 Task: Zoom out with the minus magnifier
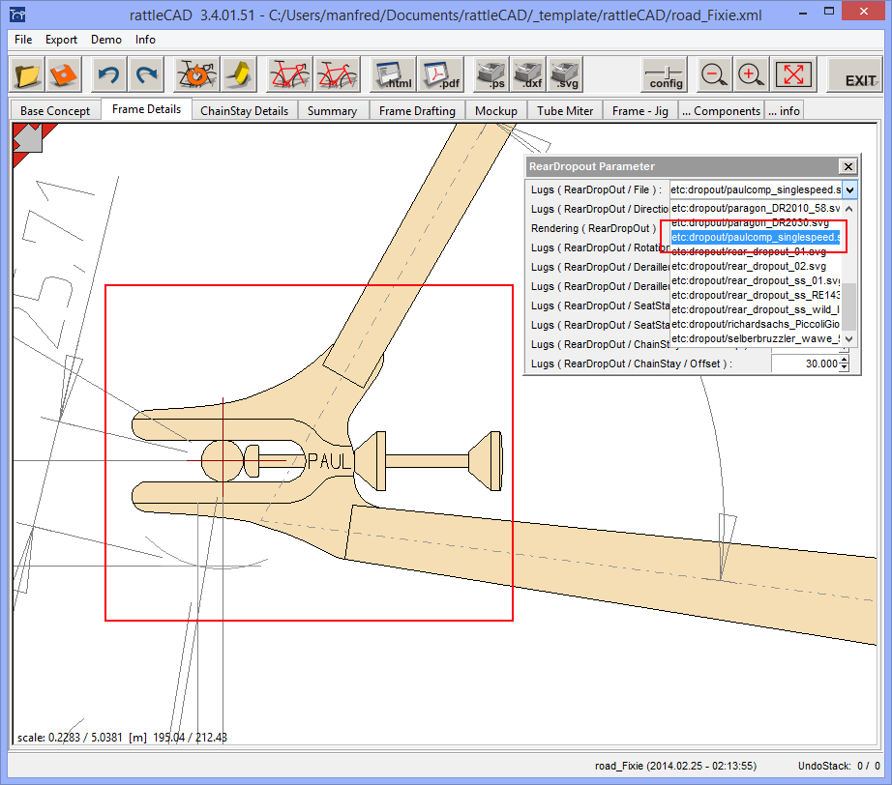(714, 74)
